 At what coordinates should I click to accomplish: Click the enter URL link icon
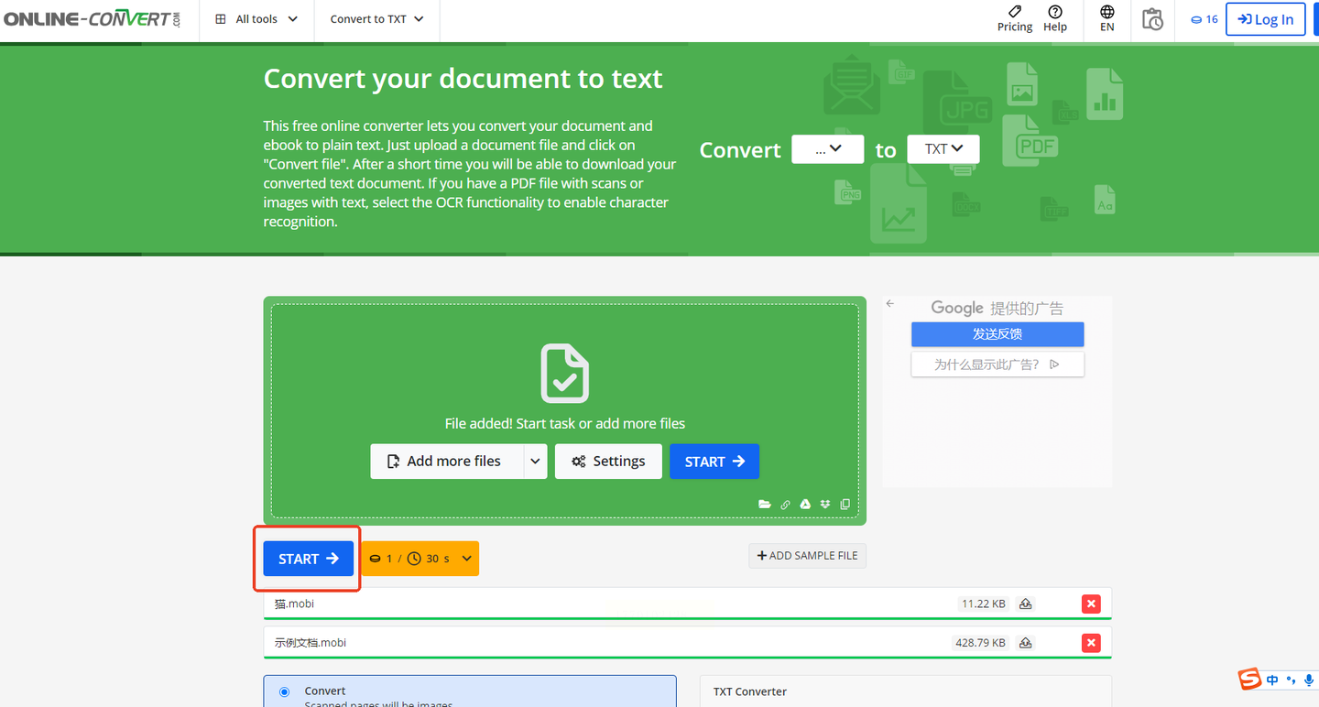tap(785, 504)
